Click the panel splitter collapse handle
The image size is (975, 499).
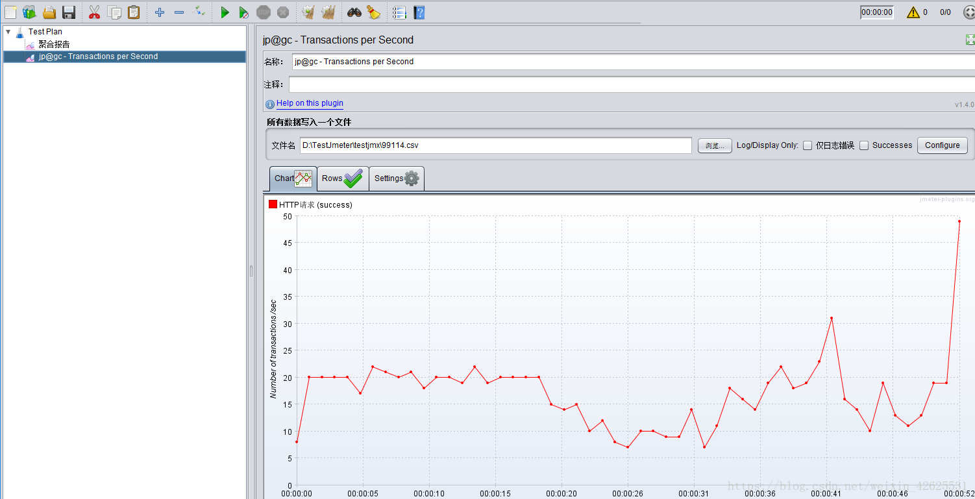(x=251, y=271)
